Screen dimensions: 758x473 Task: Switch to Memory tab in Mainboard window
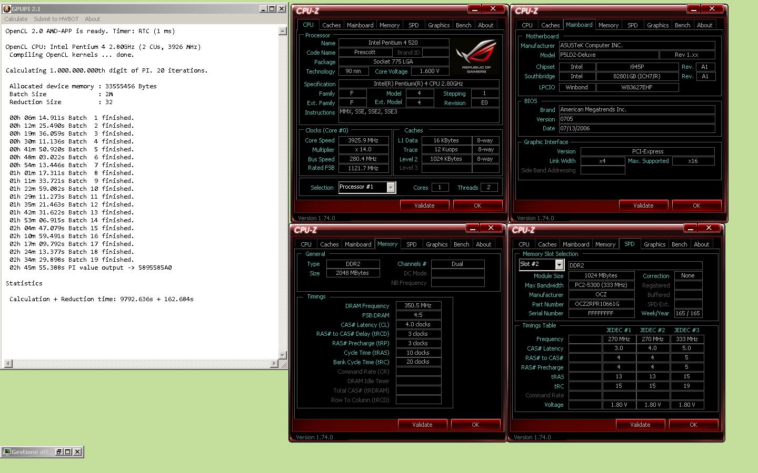(x=609, y=25)
